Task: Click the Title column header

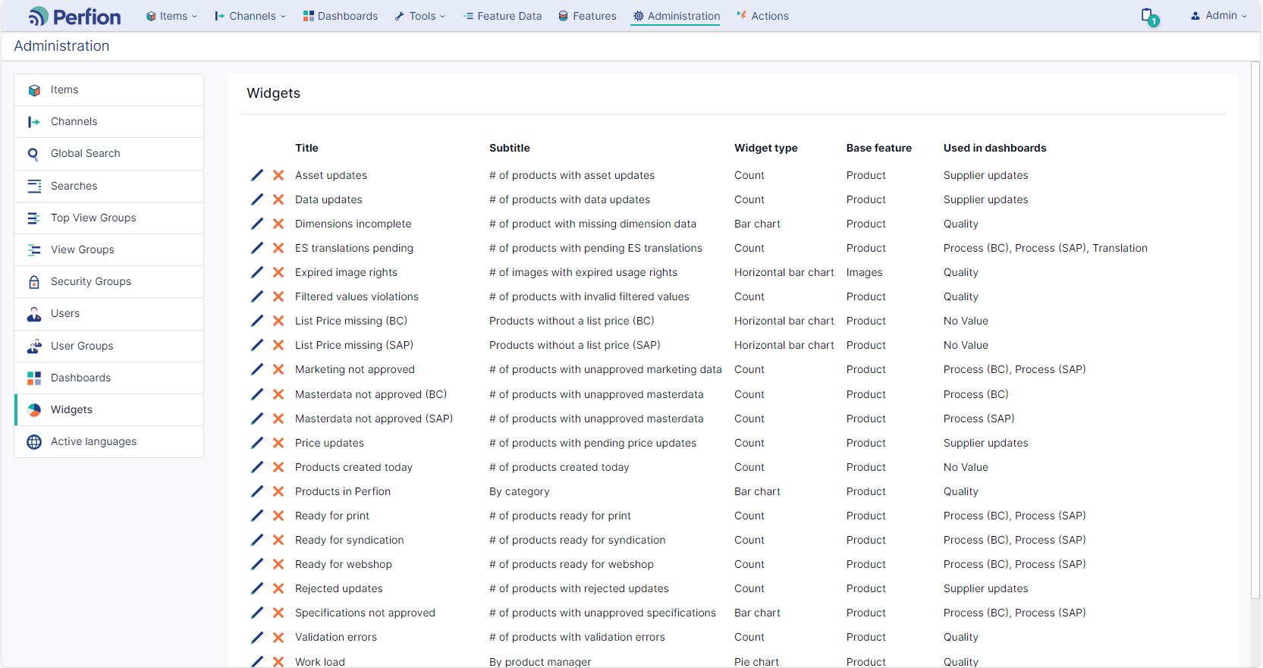Action: coord(306,148)
